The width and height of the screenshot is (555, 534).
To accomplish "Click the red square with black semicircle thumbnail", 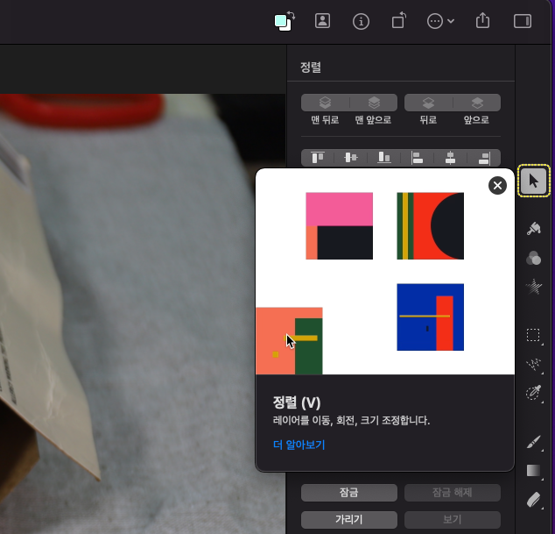I will tap(430, 226).
